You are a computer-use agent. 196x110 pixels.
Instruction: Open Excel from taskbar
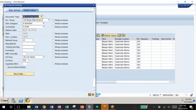click(67, 107)
